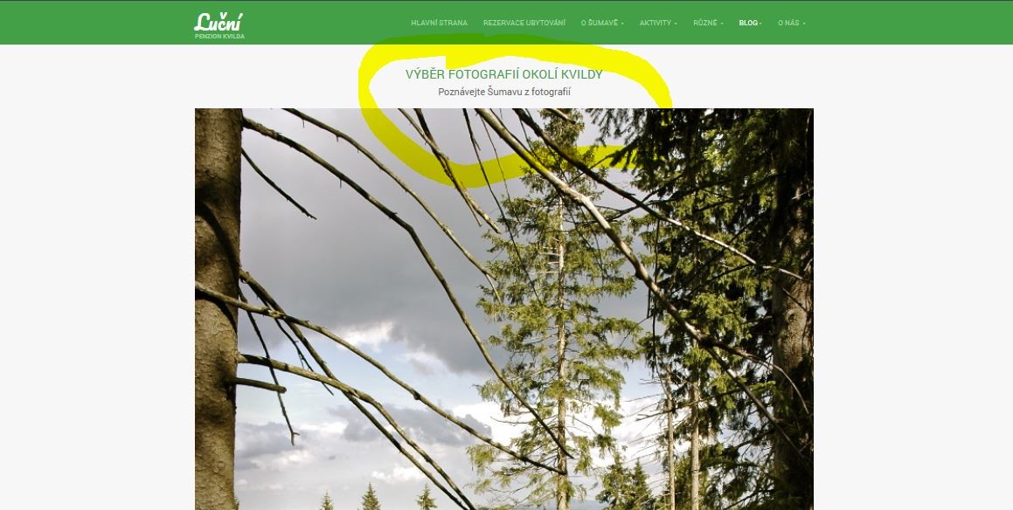Open the large forest photograph
1013x510 pixels.
point(504,309)
